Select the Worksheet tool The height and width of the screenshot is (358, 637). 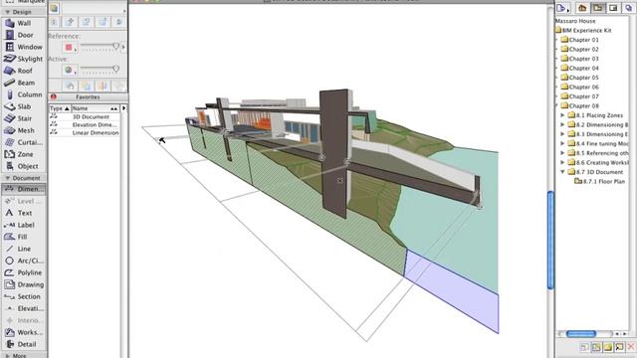pyautogui.click(x=24, y=332)
